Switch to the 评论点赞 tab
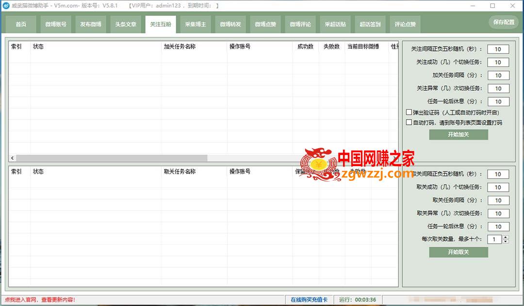 point(405,24)
